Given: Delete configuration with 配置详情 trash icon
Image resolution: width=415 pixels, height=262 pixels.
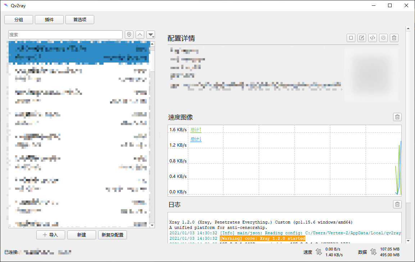Looking at the screenshot, I should point(394,38).
